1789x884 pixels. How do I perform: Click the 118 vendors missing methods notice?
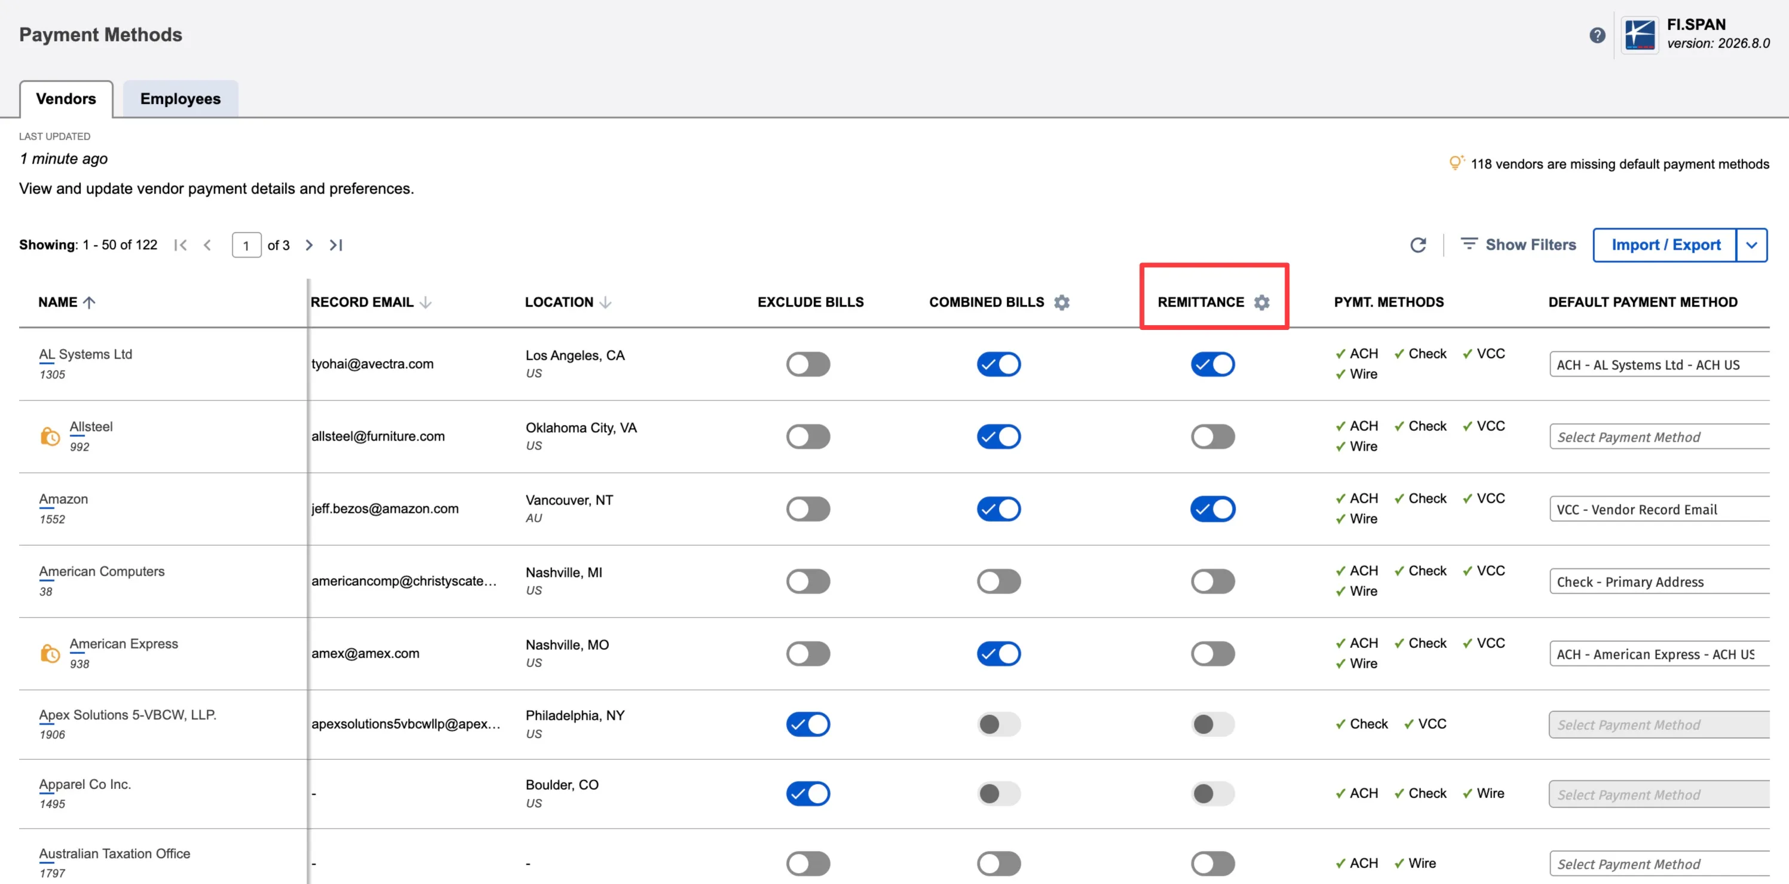pos(1619,164)
